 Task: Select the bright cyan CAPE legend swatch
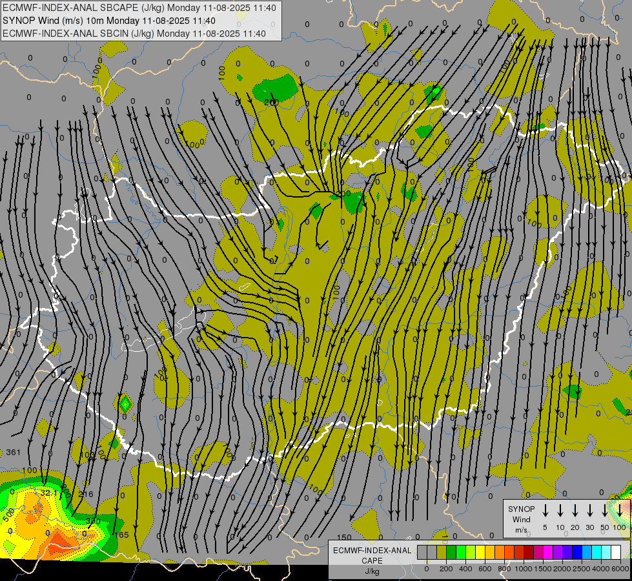[x=596, y=552]
